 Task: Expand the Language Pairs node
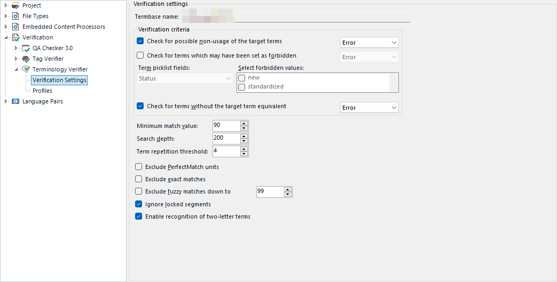(6, 101)
